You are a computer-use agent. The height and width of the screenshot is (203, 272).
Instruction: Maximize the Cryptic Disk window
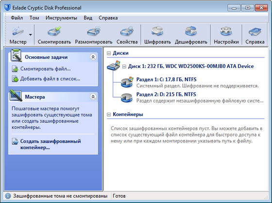pos(247,8)
